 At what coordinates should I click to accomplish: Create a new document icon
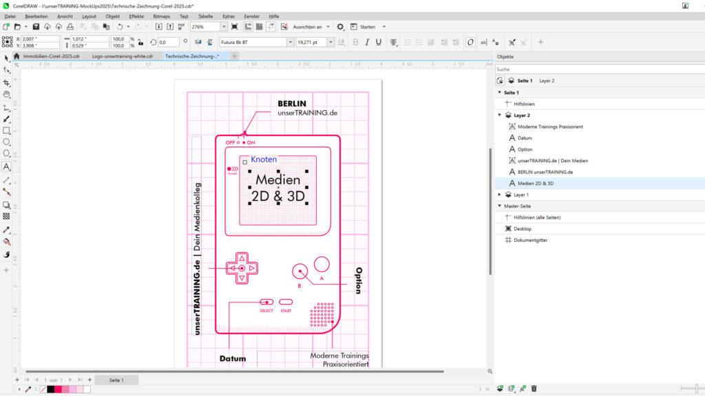[6, 27]
